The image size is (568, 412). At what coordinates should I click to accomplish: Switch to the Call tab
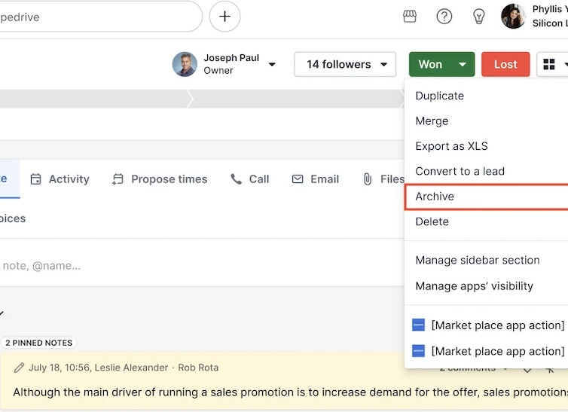pos(250,179)
